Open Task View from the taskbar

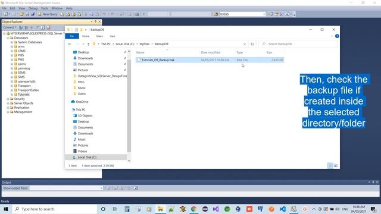click(115, 209)
